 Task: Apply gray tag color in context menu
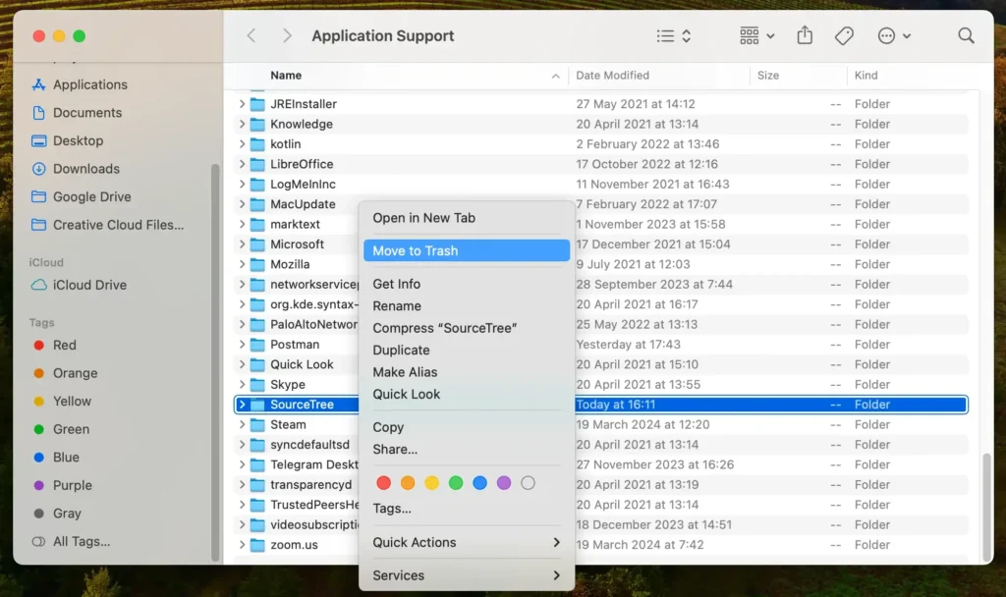(528, 483)
